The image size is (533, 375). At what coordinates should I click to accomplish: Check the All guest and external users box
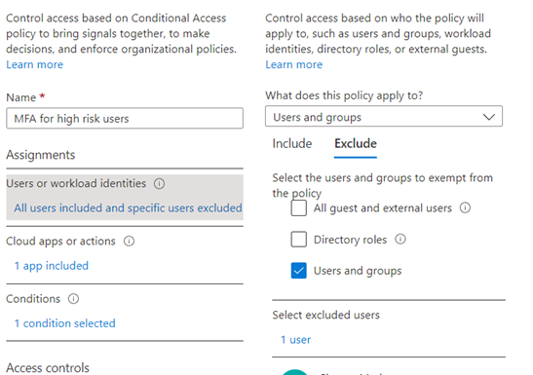[x=298, y=207]
